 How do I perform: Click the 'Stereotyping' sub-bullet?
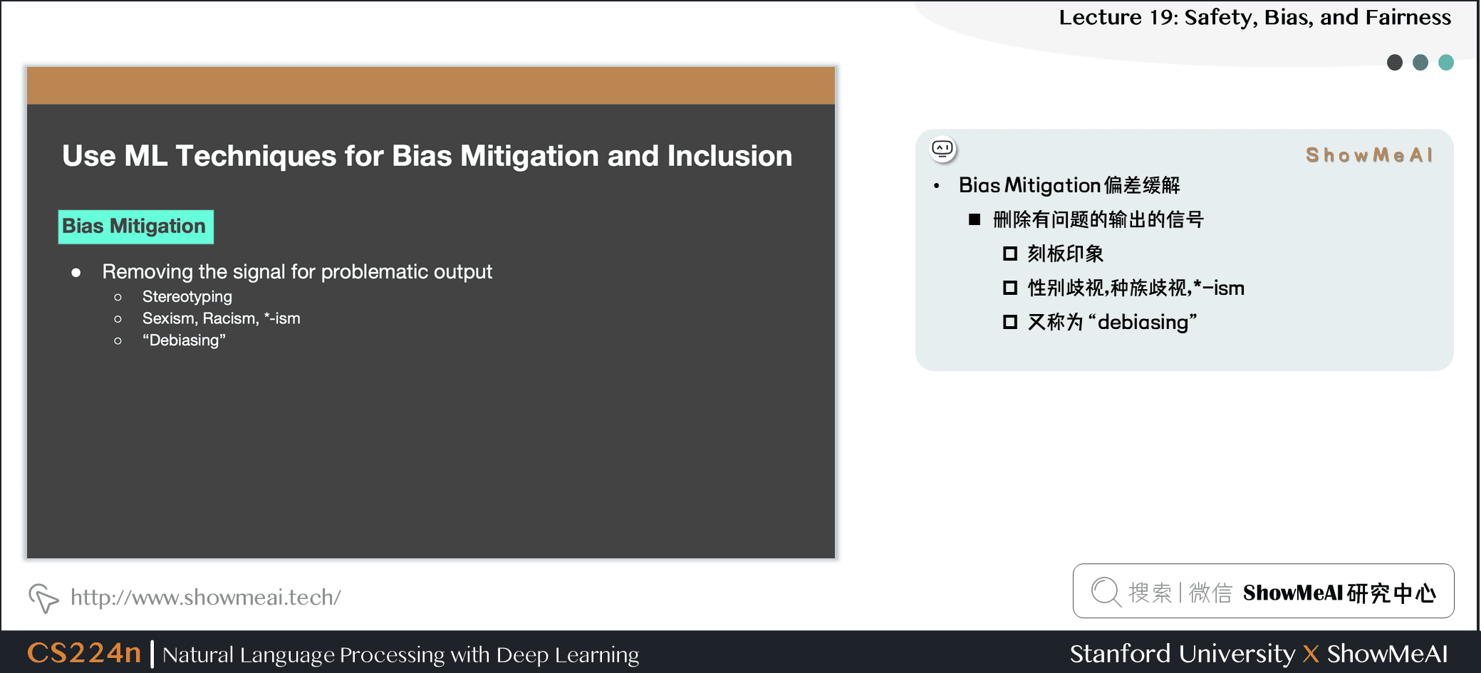click(187, 296)
